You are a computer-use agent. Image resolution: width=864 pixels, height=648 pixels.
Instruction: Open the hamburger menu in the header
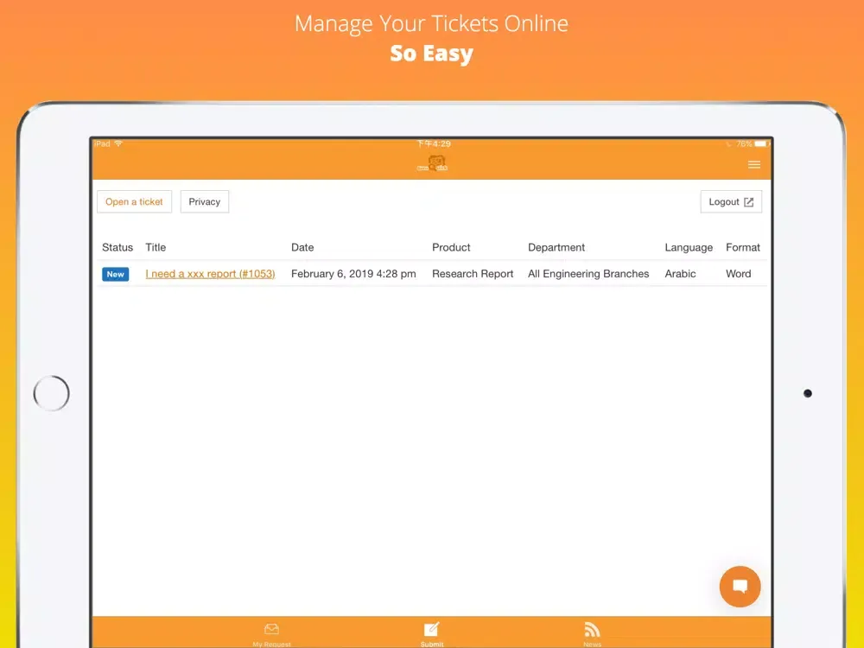[753, 165]
